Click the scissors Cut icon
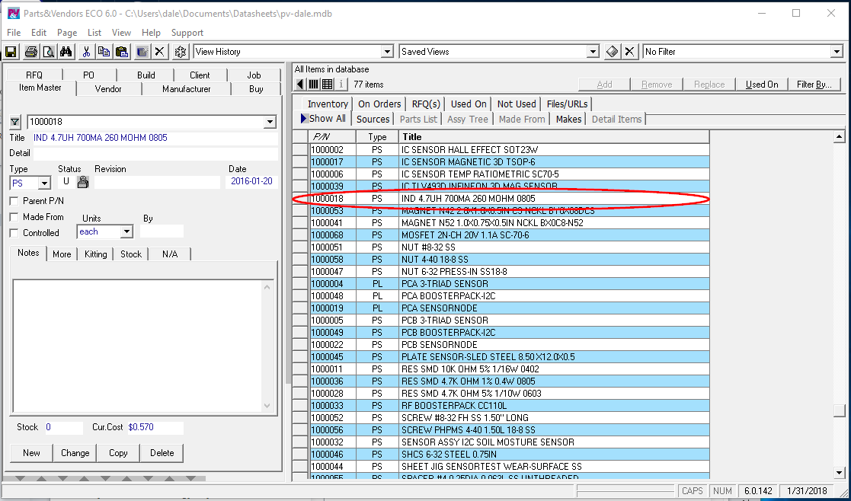Image resolution: width=851 pixels, height=501 pixels. coord(86,52)
